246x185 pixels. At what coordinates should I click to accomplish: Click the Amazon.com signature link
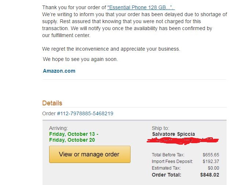pyautogui.click(x=59, y=71)
